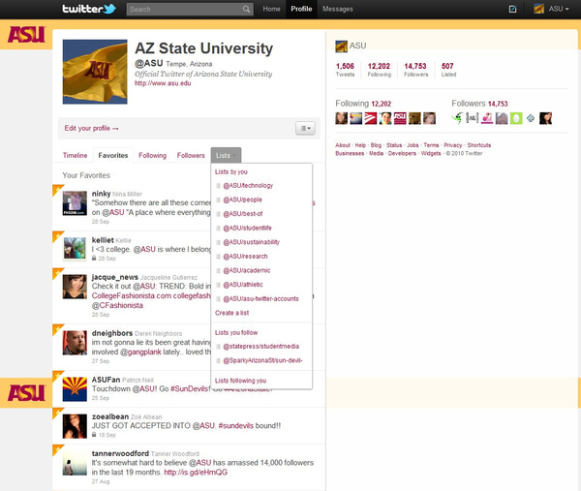Image resolution: width=581 pixels, height=491 pixels.
Task: Open Messages from the top bar
Action: point(338,9)
